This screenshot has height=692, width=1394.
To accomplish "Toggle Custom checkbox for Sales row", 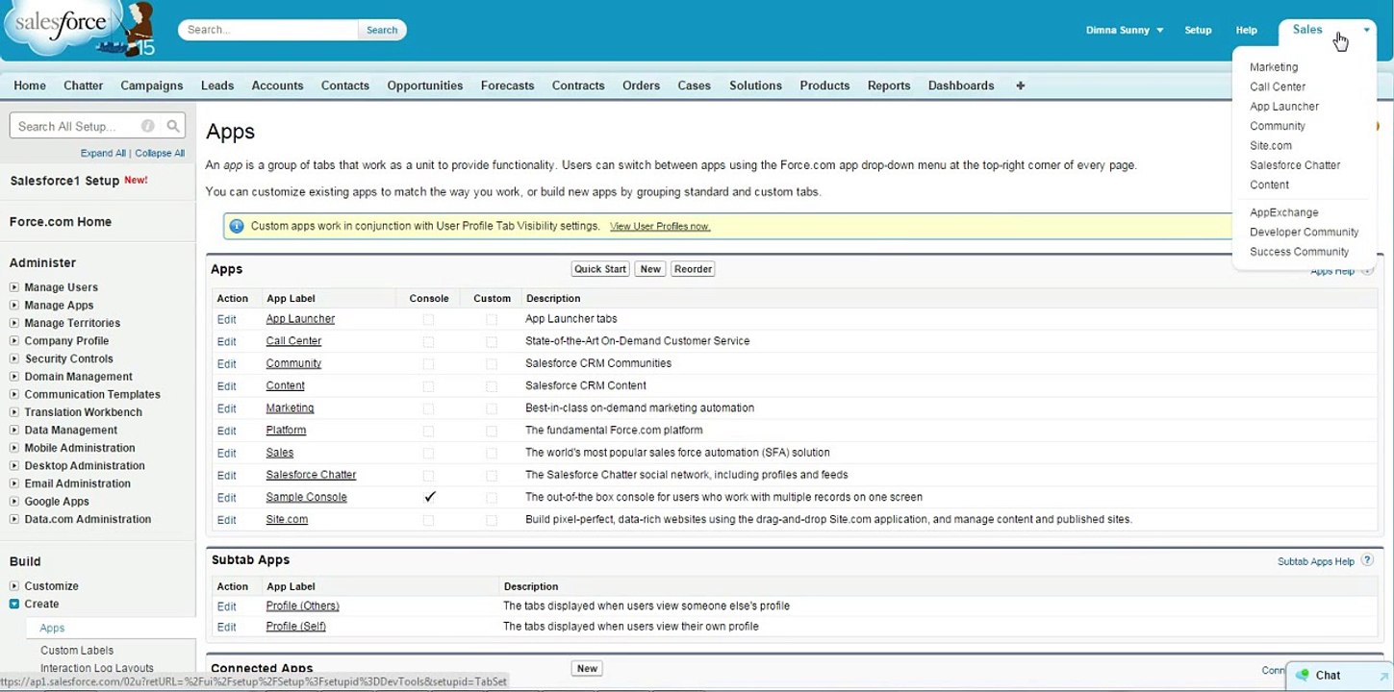I will point(492,453).
